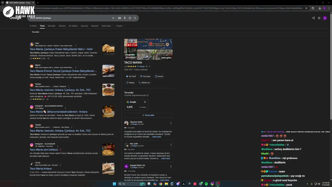Open Chrome downloads icon
332x187 pixels.
pos(320,8)
